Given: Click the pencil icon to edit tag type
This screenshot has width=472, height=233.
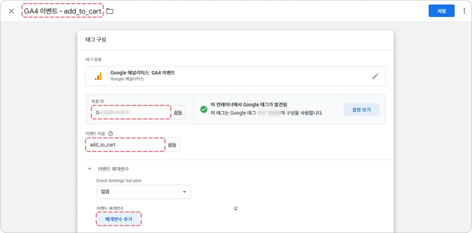Looking at the screenshot, I should (375, 76).
